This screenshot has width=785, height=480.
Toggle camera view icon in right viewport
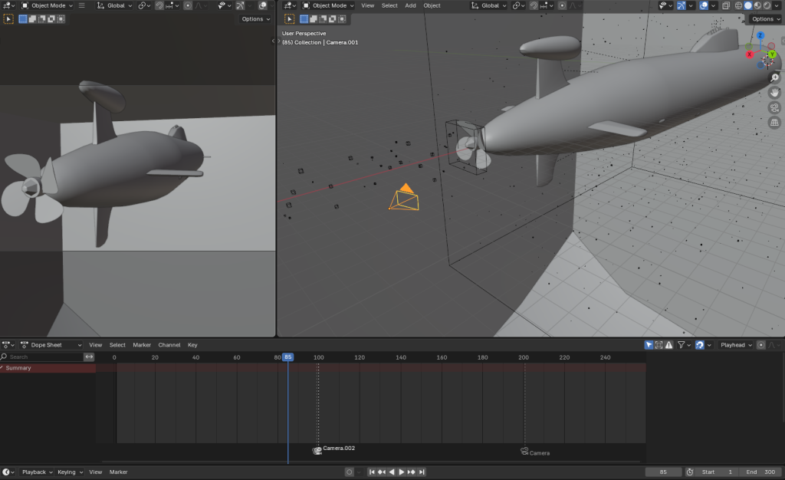click(x=774, y=107)
